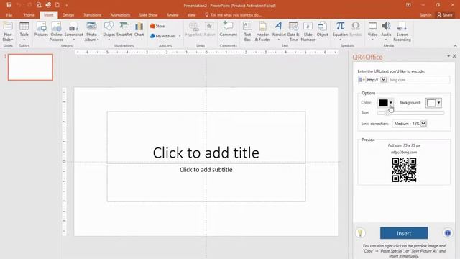
Task: Switch to the Animations tab
Action: 120,15
